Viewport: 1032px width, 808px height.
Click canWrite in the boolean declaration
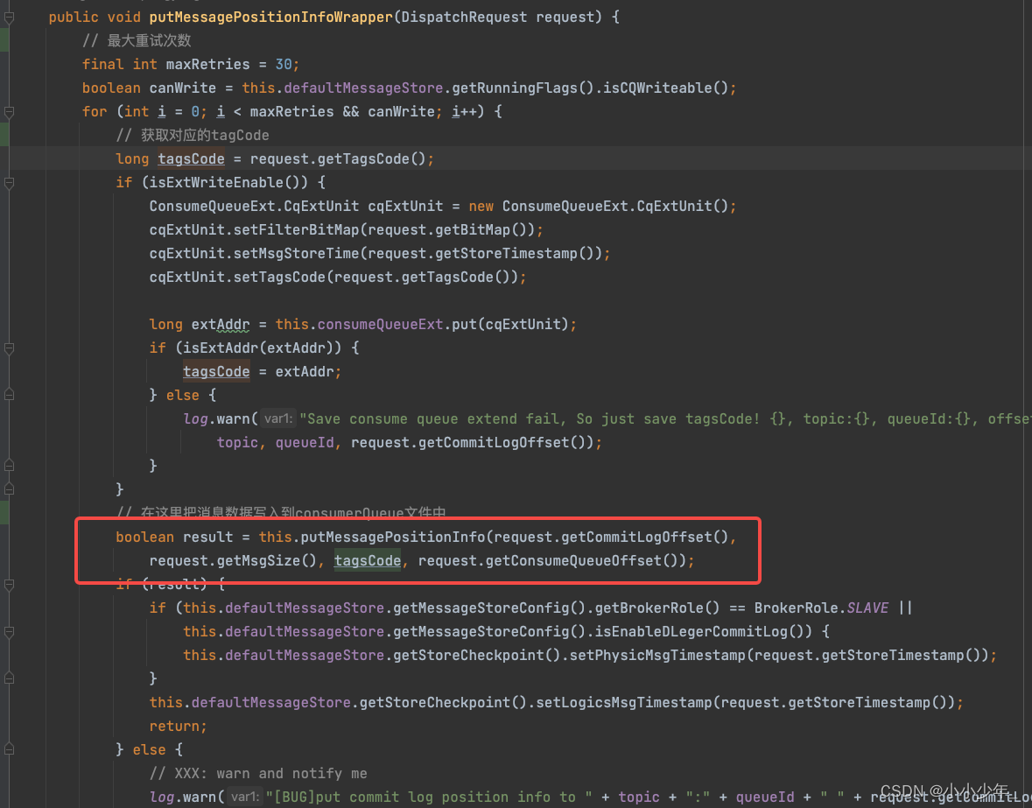coord(183,88)
